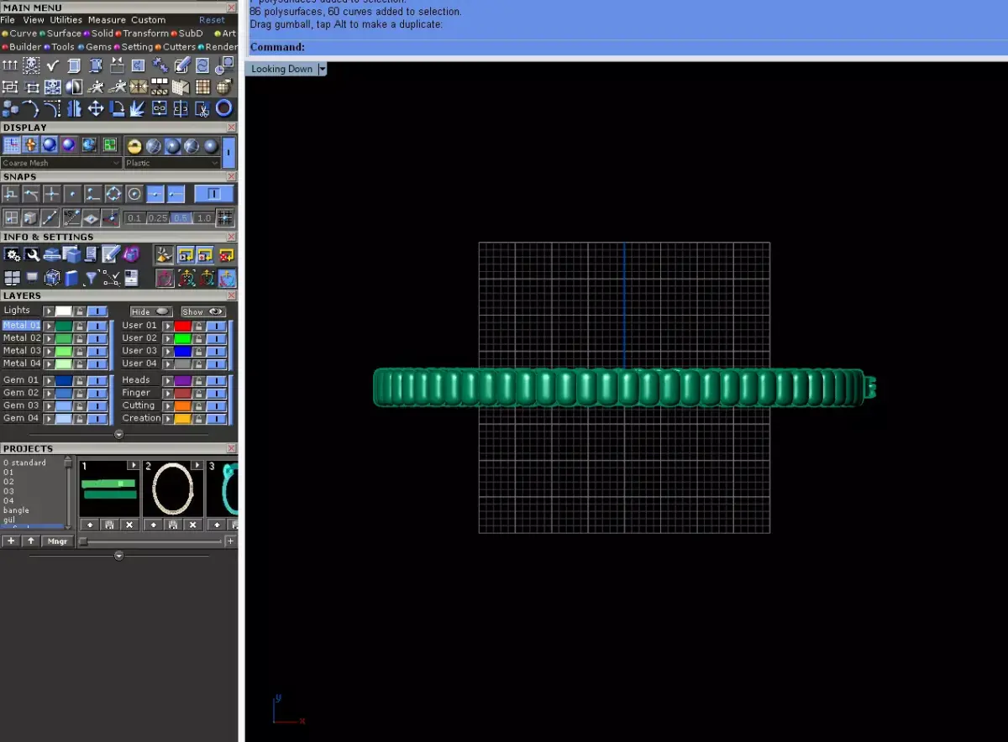The image size is (1008, 742).
Task: Open the Utilities menu
Action: click(66, 20)
